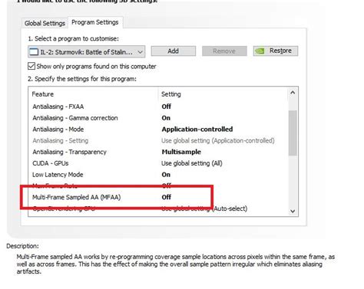Toggle Show only programs found checkbox
Viewport: 364px width, 289px height.
(x=31, y=66)
